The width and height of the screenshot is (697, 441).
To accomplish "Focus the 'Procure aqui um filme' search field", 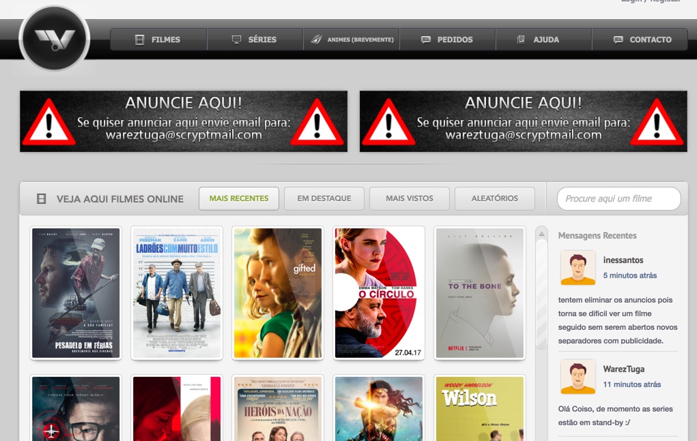I will tap(618, 198).
